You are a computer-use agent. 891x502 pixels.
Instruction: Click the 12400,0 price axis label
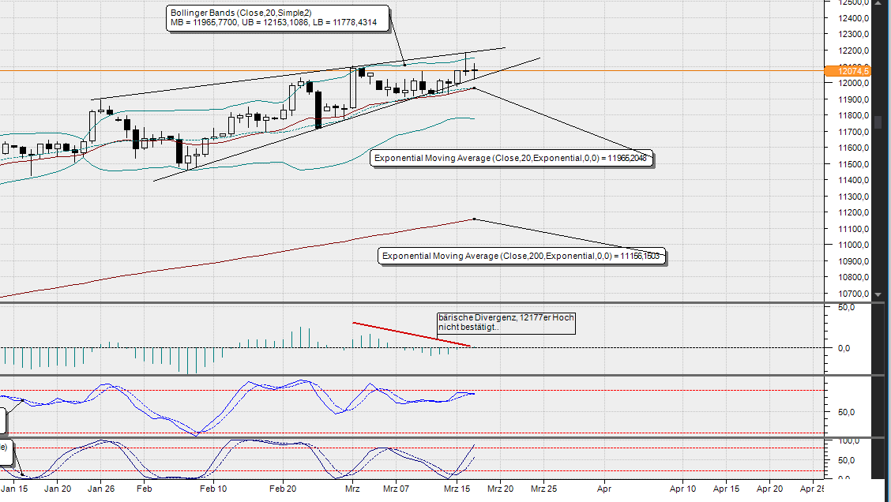click(x=854, y=18)
